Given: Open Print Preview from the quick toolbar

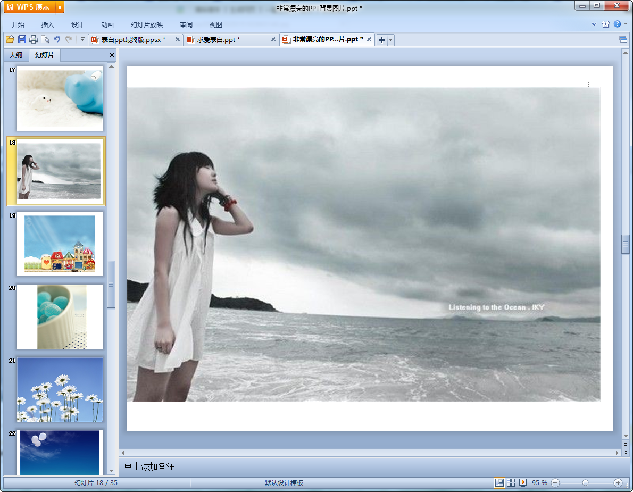Looking at the screenshot, I should click(x=45, y=39).
